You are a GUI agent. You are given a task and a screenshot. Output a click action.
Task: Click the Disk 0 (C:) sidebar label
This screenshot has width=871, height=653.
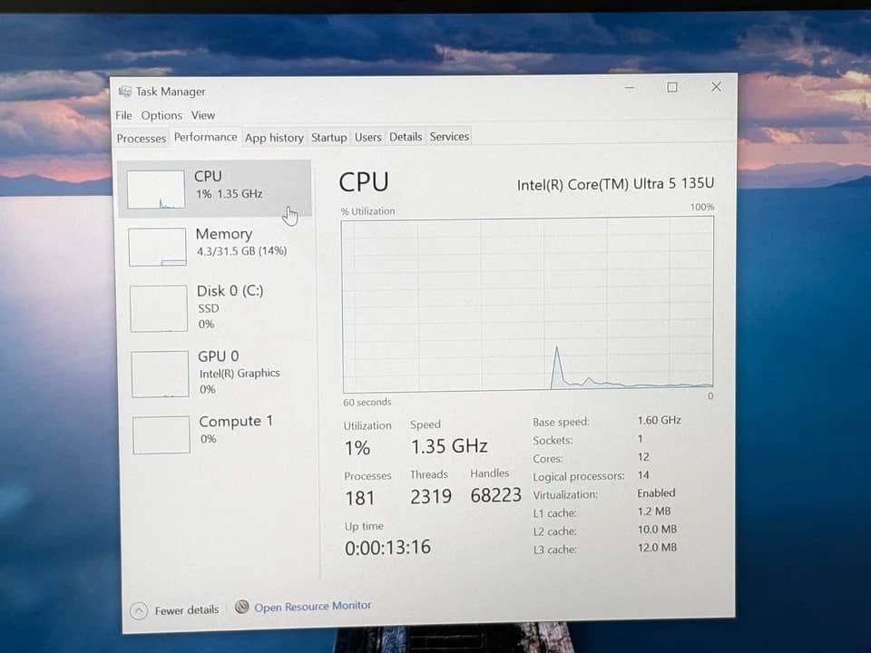(x=230, y=291)
